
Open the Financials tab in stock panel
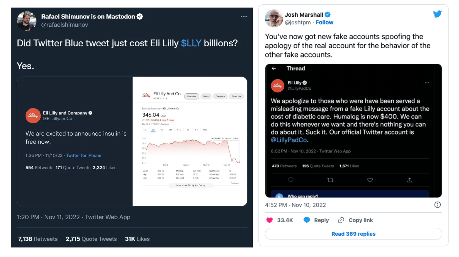click(236, 96)
